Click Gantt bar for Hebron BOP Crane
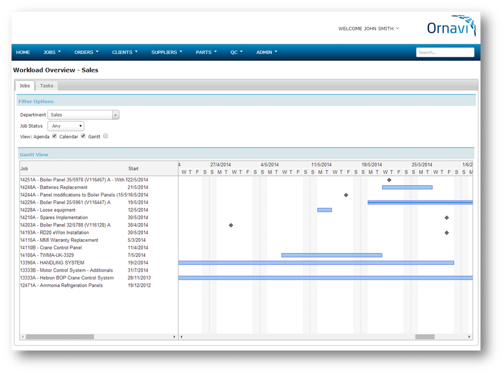The image size is (504, 374). (325, 277)
